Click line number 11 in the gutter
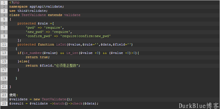 4,44
